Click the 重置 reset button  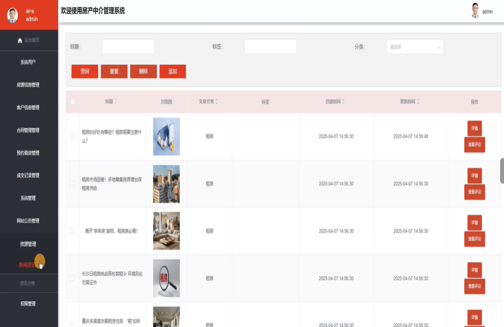[x=114, y=71]
